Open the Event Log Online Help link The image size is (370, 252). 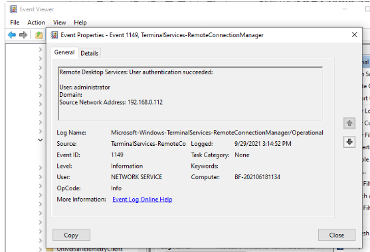pyautogui.click(x=142, y=200)
